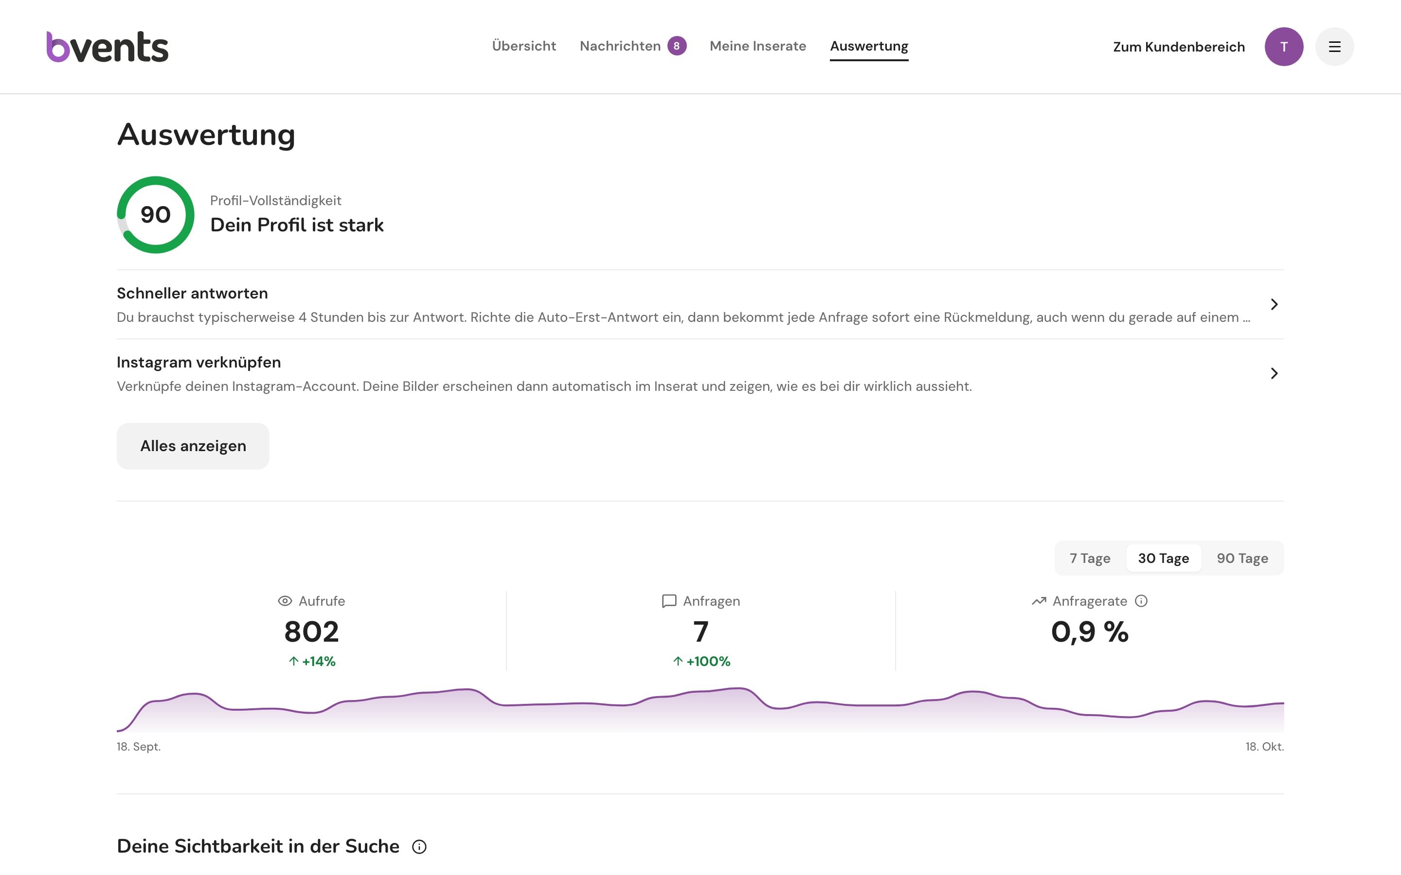Click the unread badge 8 on Nachrichten
The image size is (1401, 875).
point(676,46)
